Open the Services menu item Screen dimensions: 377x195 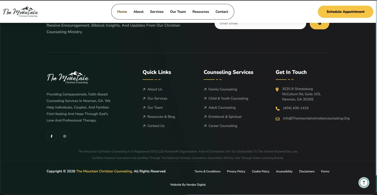click(156, 12)
